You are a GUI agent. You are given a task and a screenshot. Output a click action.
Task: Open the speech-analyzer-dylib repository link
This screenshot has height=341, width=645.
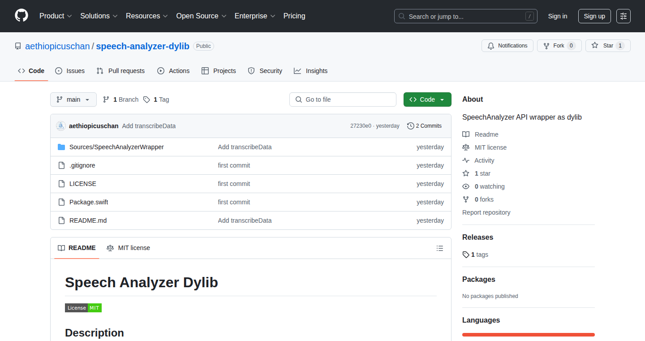(143, 46)
